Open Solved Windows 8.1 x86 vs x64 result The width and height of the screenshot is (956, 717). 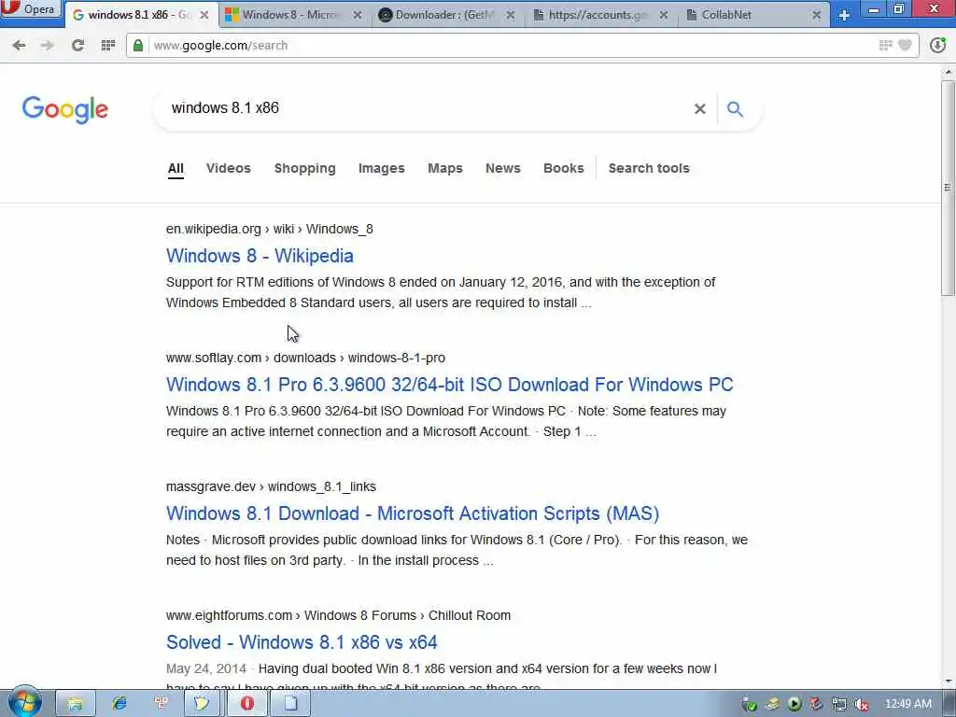click(302, 642)
